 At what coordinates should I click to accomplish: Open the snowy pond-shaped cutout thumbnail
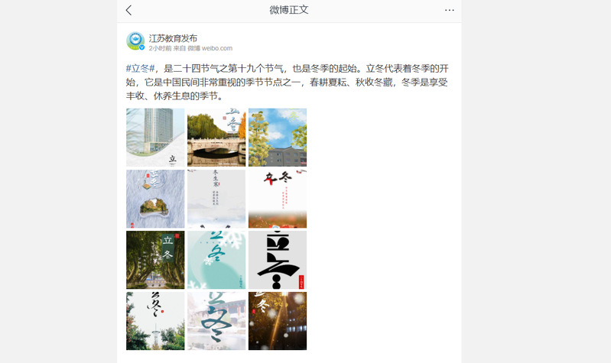155,199
